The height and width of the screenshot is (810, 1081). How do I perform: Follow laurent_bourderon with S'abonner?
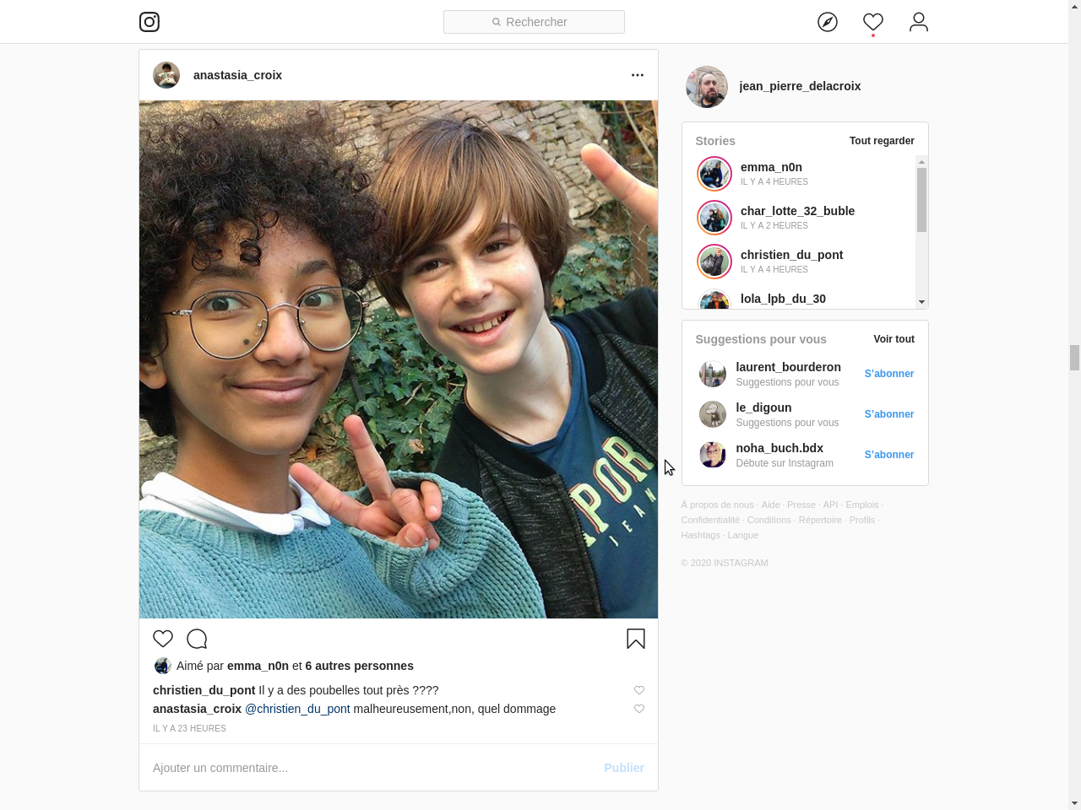click(x=889, y=374)
